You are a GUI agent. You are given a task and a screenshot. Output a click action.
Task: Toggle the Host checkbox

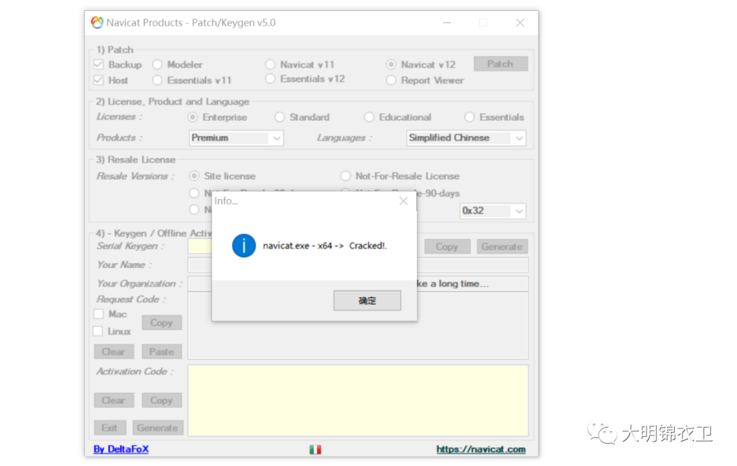point(98,81)
